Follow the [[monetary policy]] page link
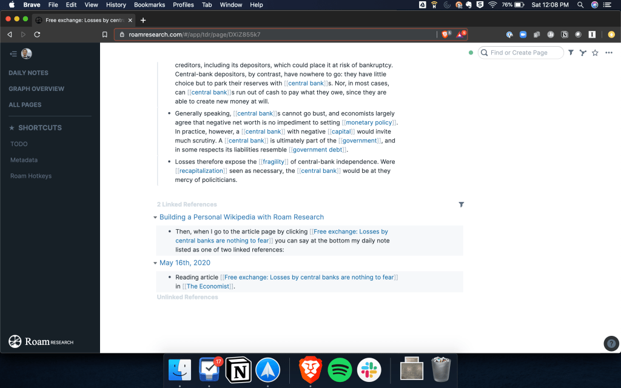The width and height of the screenshot is (621, 388). pyautogui.click(x=369, y=122)
